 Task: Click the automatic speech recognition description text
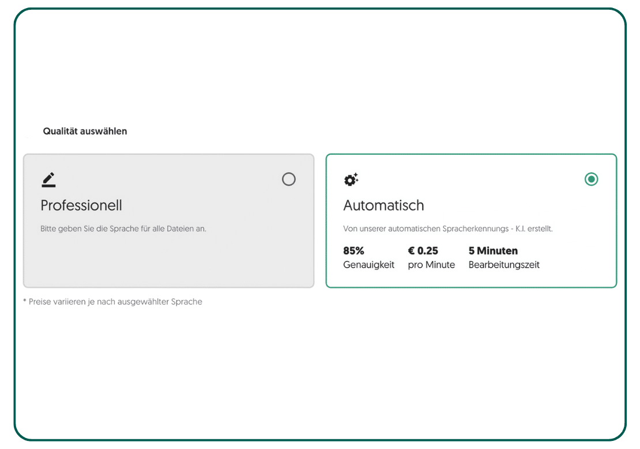[447, 229]
